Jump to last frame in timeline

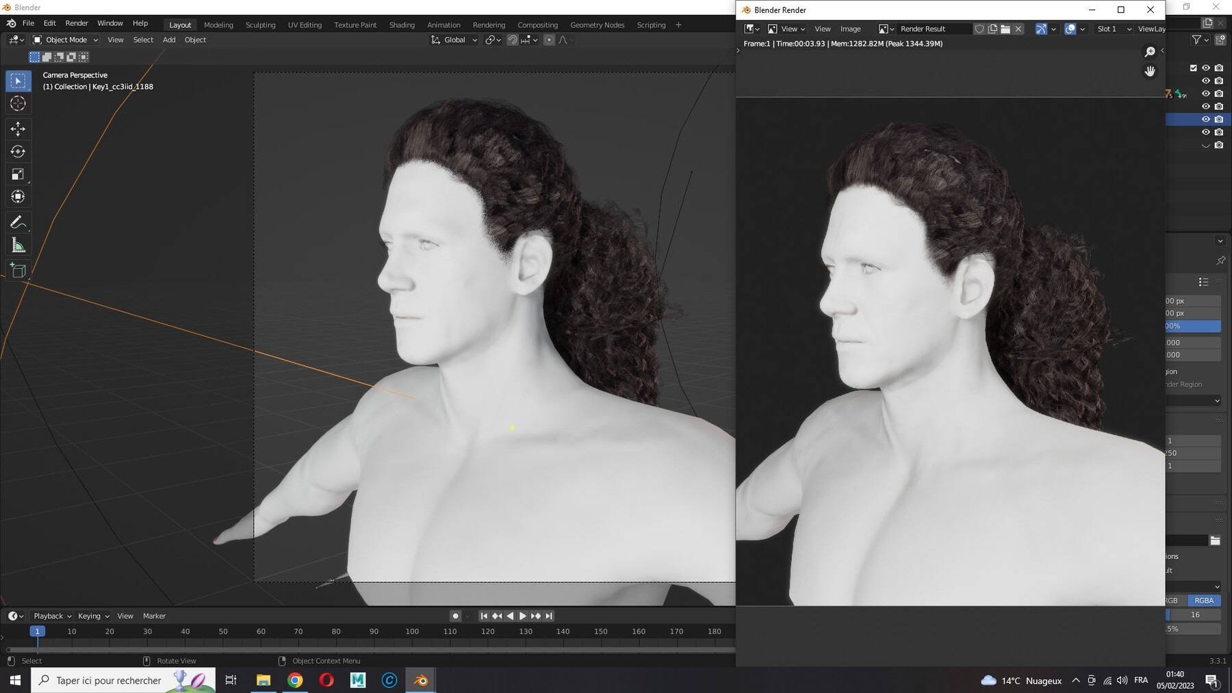[x=549, y=616]
